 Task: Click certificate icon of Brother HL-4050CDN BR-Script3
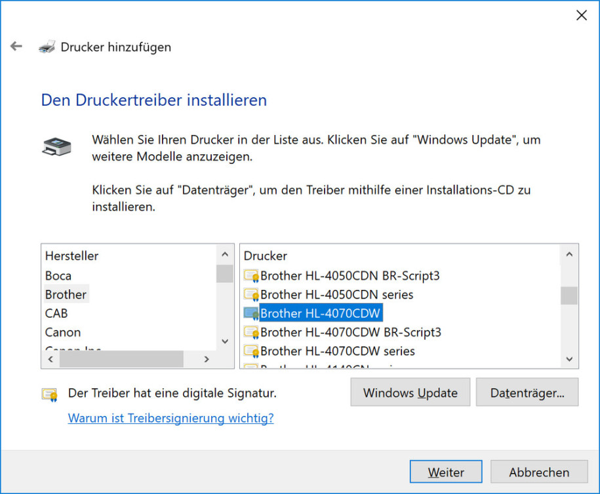click(251, 276)
